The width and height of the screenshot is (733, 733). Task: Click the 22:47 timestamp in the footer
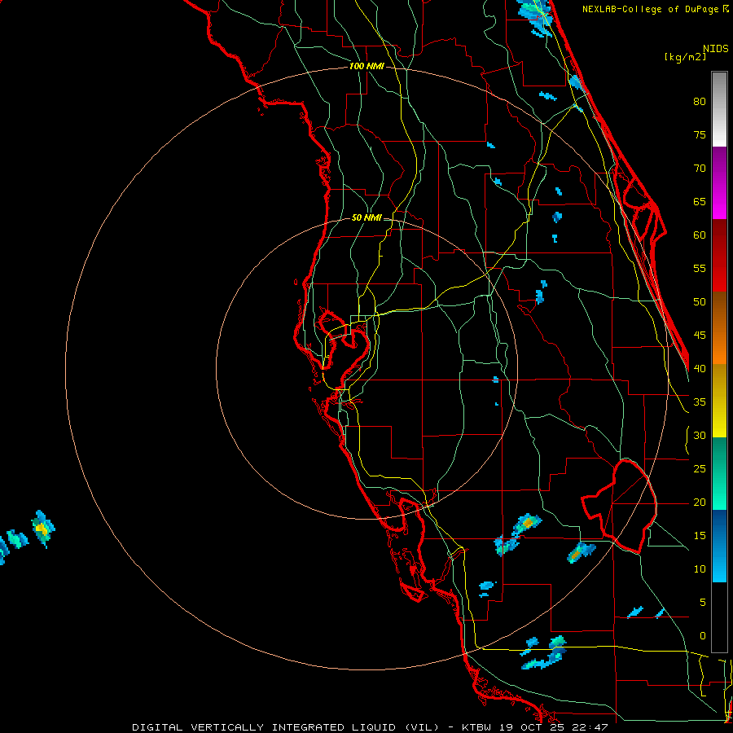(588, 727)
